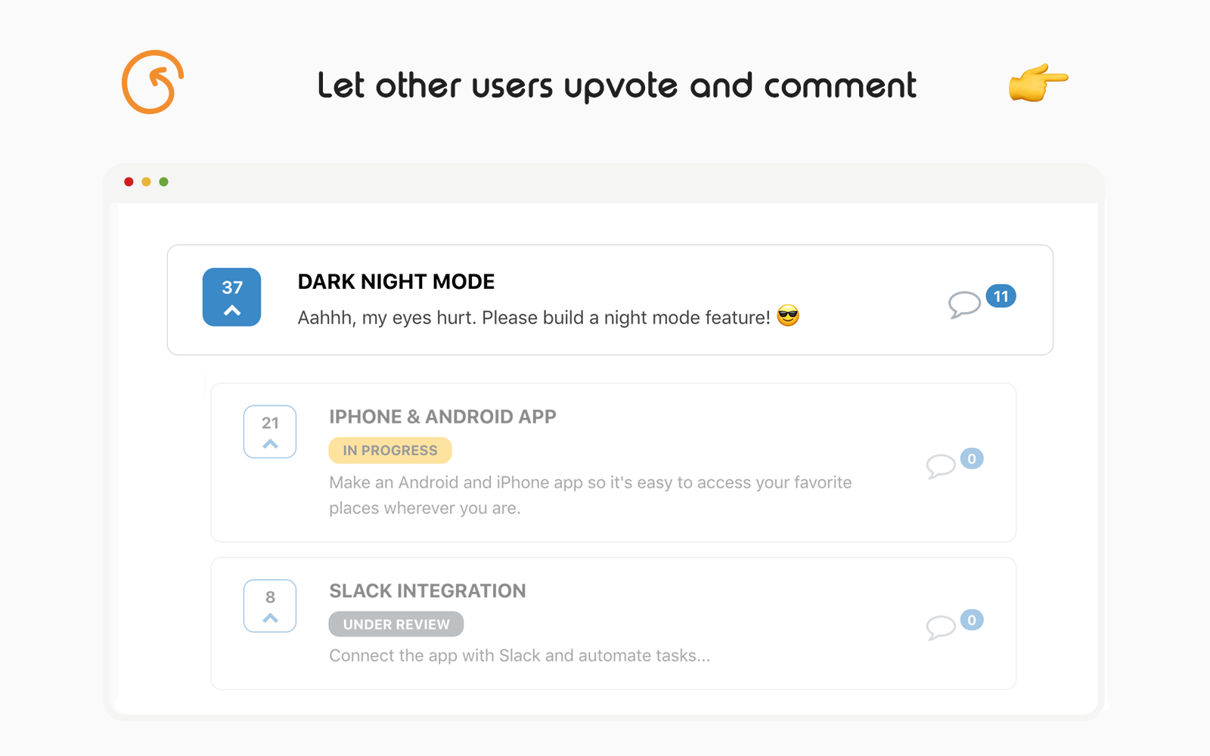Open comments bubble for iPhone & Android App
This screenshot has width=1210, height=756.
point(941,466)
